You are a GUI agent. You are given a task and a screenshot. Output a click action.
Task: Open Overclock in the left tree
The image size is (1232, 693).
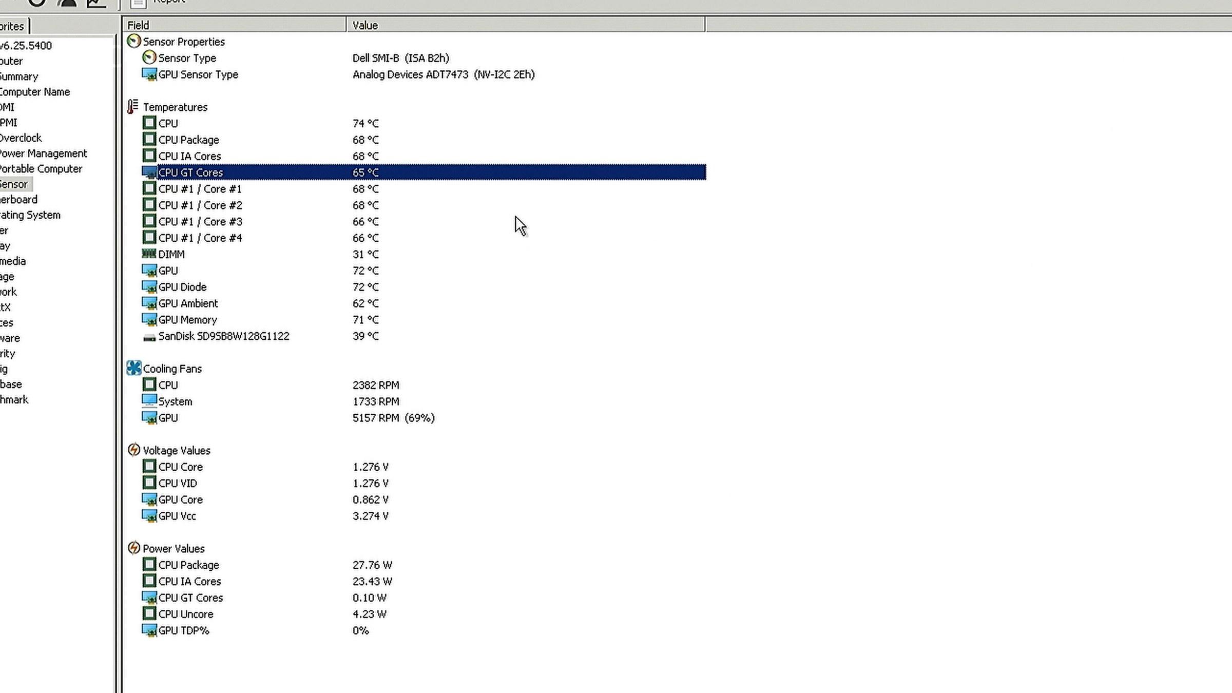21,138
